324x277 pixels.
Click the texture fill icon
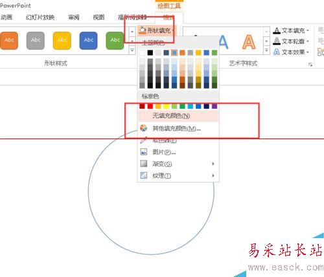click(x=144, y=175)
